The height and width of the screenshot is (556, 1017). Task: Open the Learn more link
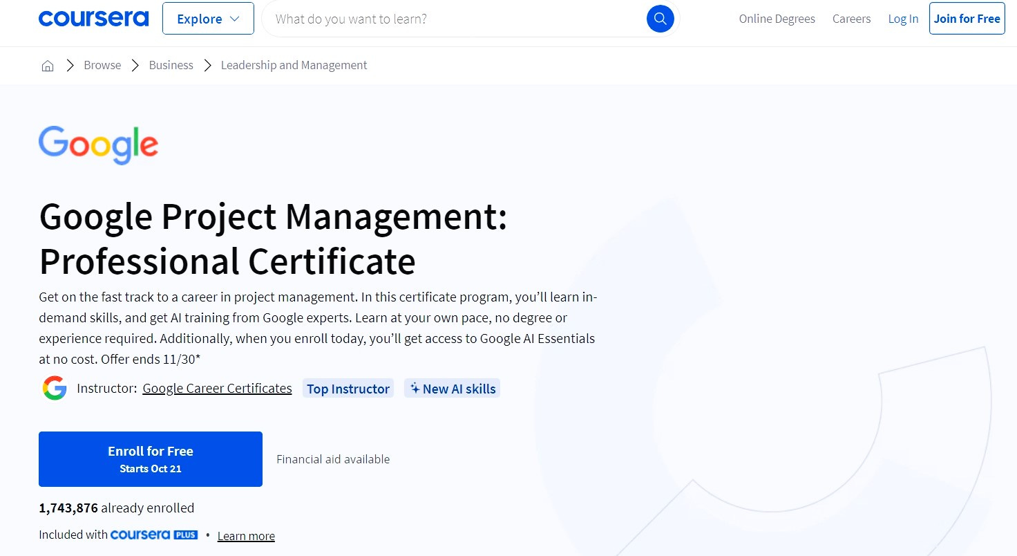246,536
